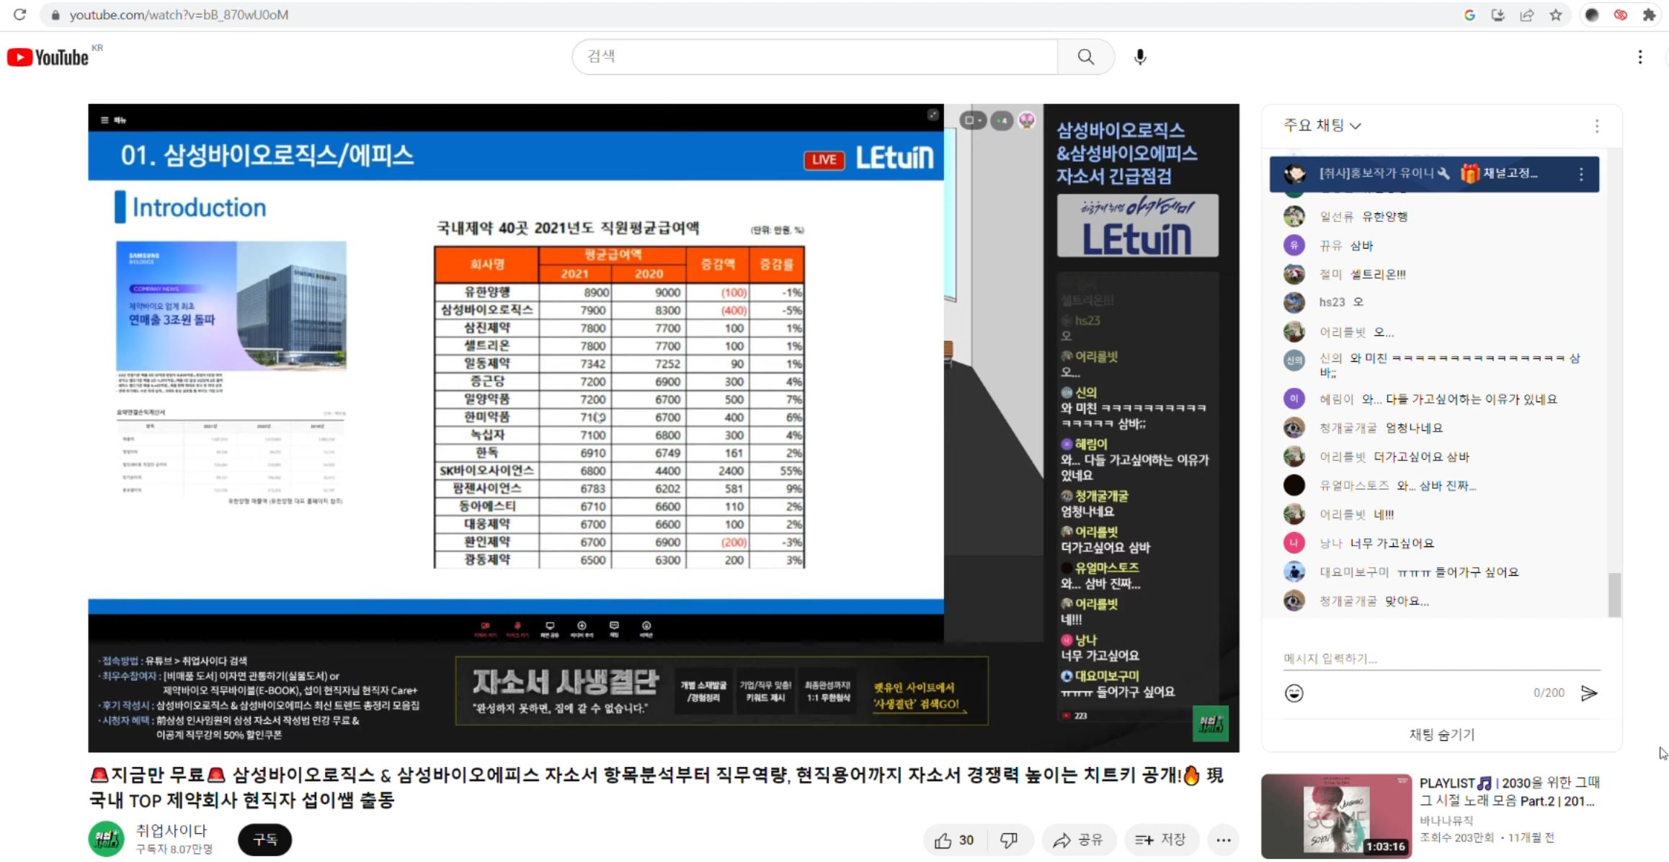Viewport: 1669px width, 862px height.
Task: Like the video with thumbs up
Action: (954, 840)
